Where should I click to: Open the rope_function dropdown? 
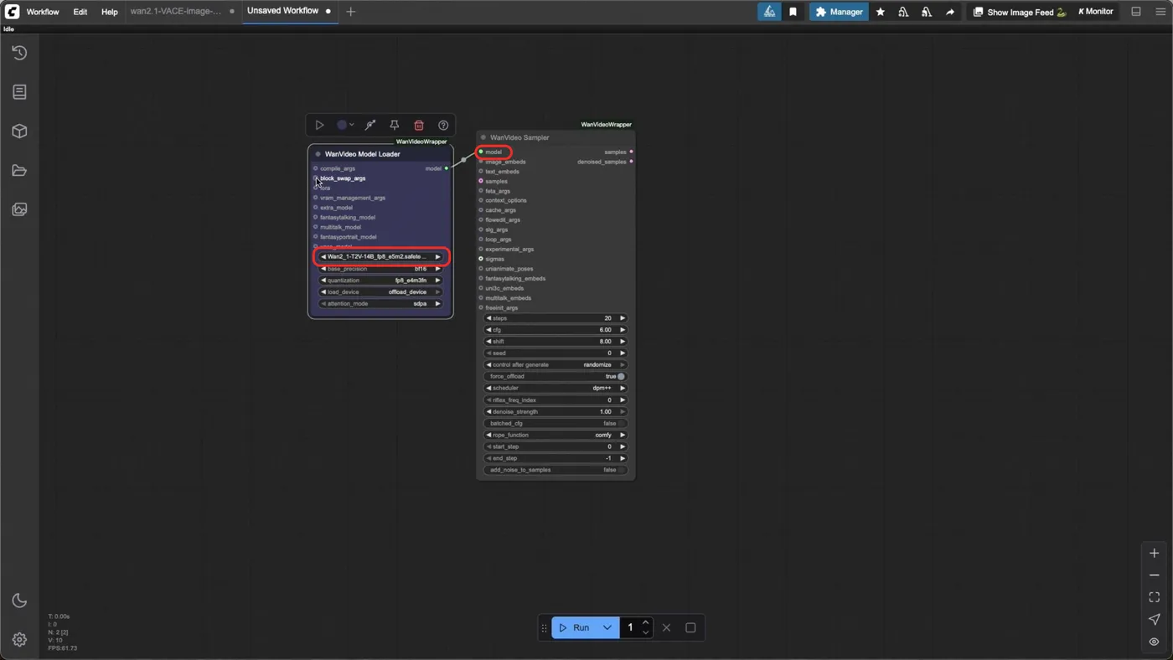pos(555,435)
